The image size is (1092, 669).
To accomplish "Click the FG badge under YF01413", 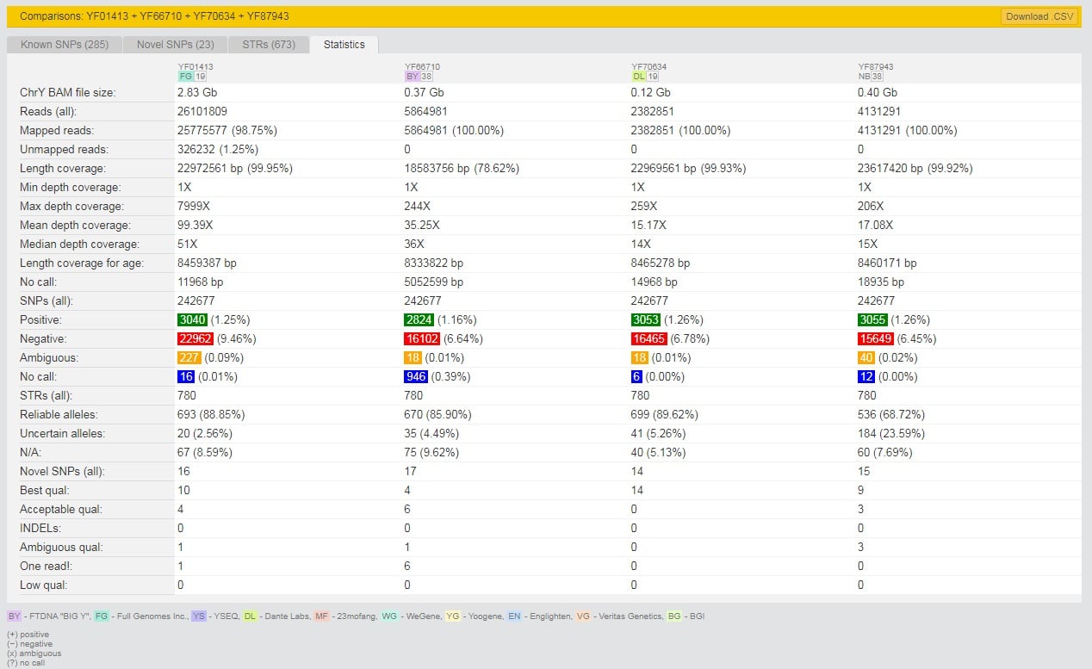I will (x=185, y=76).
